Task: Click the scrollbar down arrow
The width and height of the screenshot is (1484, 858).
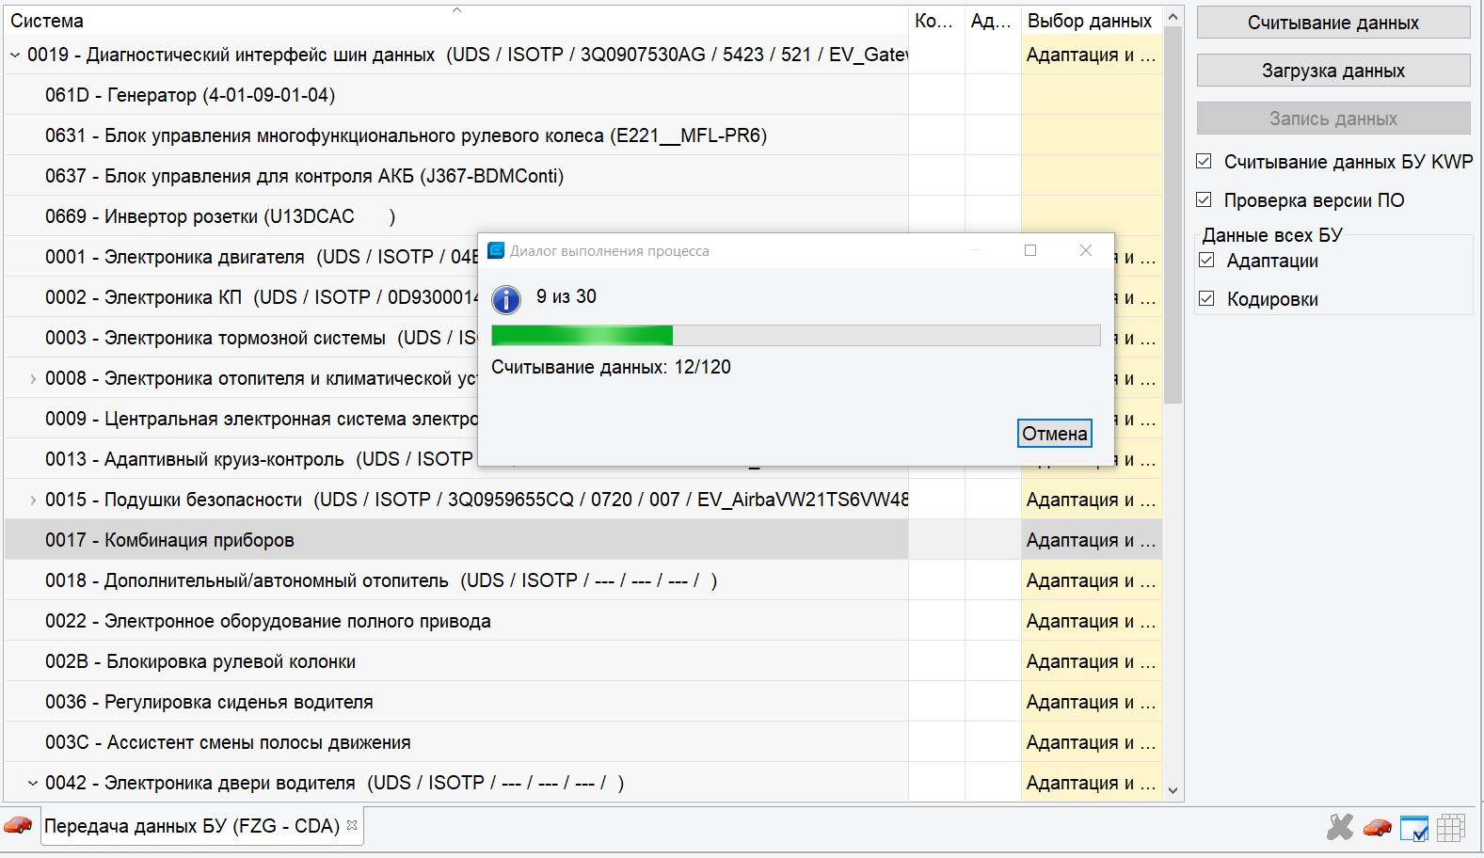Action: 1173,790
